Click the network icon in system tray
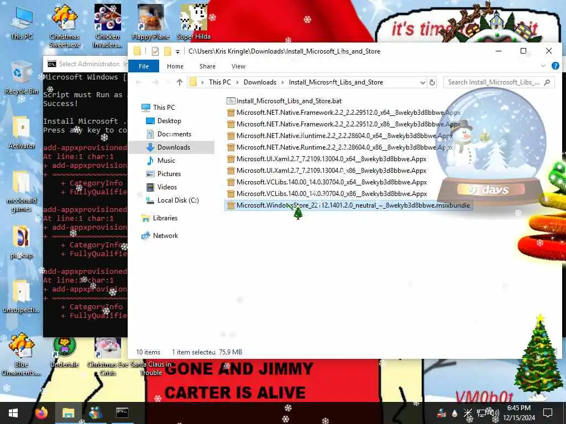Image resolution: width=566 pixels, height=424 pixels. (481, 413)
